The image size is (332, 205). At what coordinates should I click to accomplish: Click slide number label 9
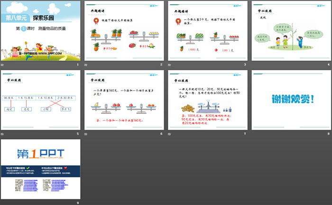click(78, 203)
